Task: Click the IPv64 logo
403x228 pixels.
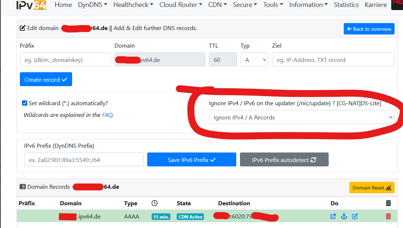Action: tap(31, 5)
